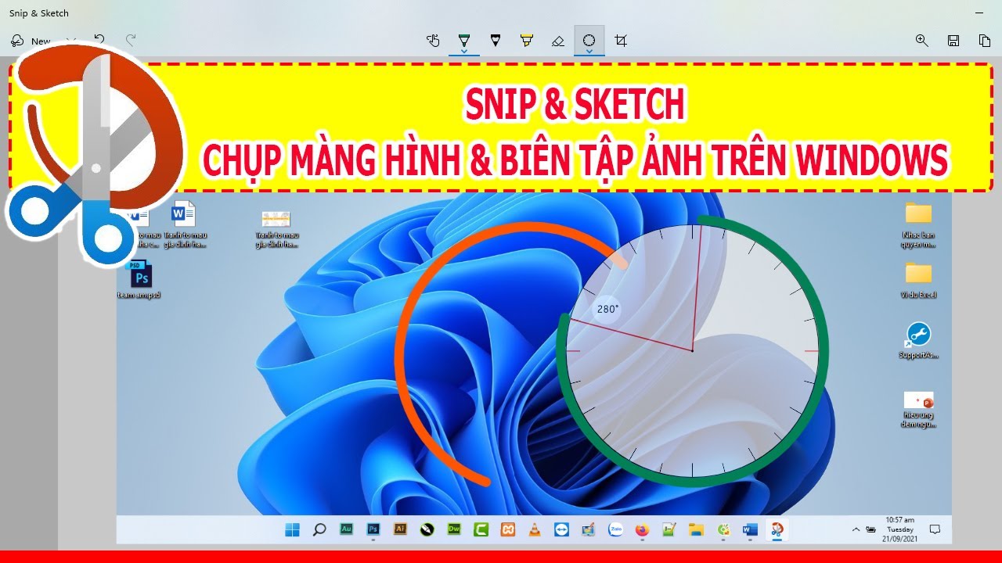Screen dimensions: 1002x563
Task: Click the Redo arrow
Action: pyautogui.click(x=131, y=39)
